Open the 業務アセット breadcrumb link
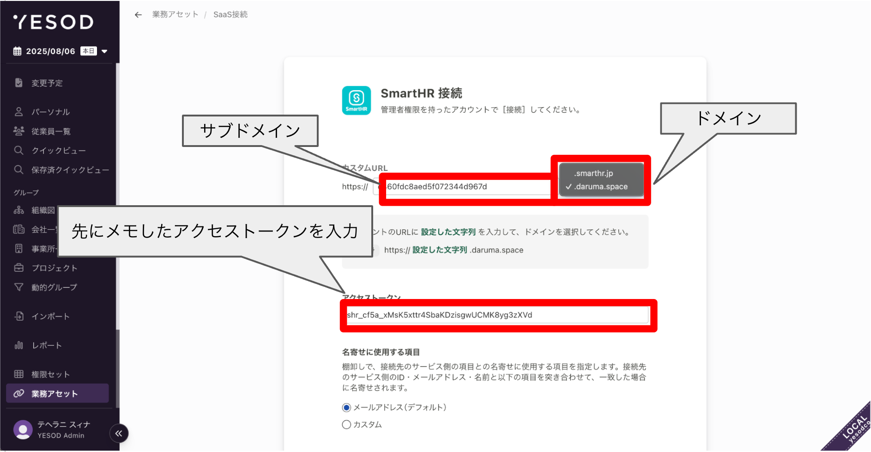Image resolution: width=871 pixels, height=452 pixels. pyautogui.click(x=175, y=14)
